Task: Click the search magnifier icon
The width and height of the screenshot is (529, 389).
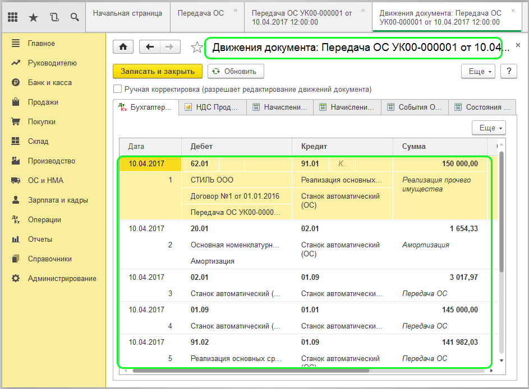Action: pyautogui.click(x=75, y=17)
